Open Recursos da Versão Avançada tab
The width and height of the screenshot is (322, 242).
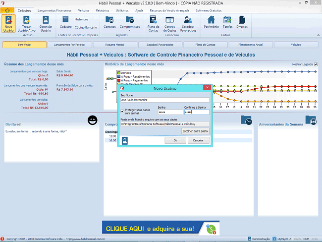169,10
